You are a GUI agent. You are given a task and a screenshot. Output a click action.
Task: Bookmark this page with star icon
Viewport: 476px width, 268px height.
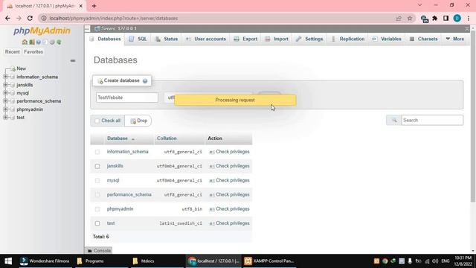[410, 18]
